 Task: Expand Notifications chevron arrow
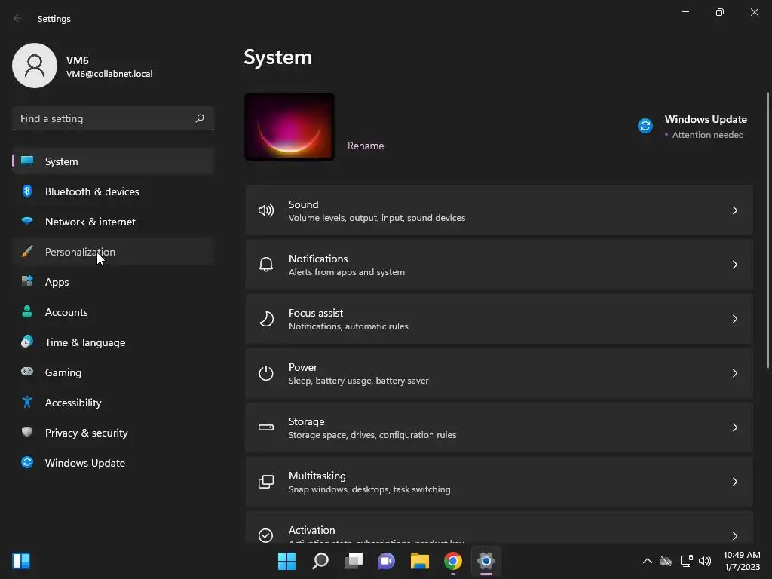[x=734, y=265]
